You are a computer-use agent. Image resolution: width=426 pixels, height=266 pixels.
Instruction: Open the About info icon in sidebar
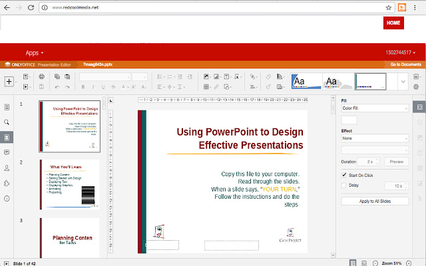[7, 198]
